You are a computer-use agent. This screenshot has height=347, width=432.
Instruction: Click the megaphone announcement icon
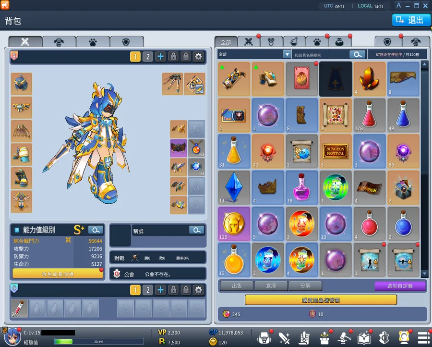pyautogui.click(x=5, y=5)
